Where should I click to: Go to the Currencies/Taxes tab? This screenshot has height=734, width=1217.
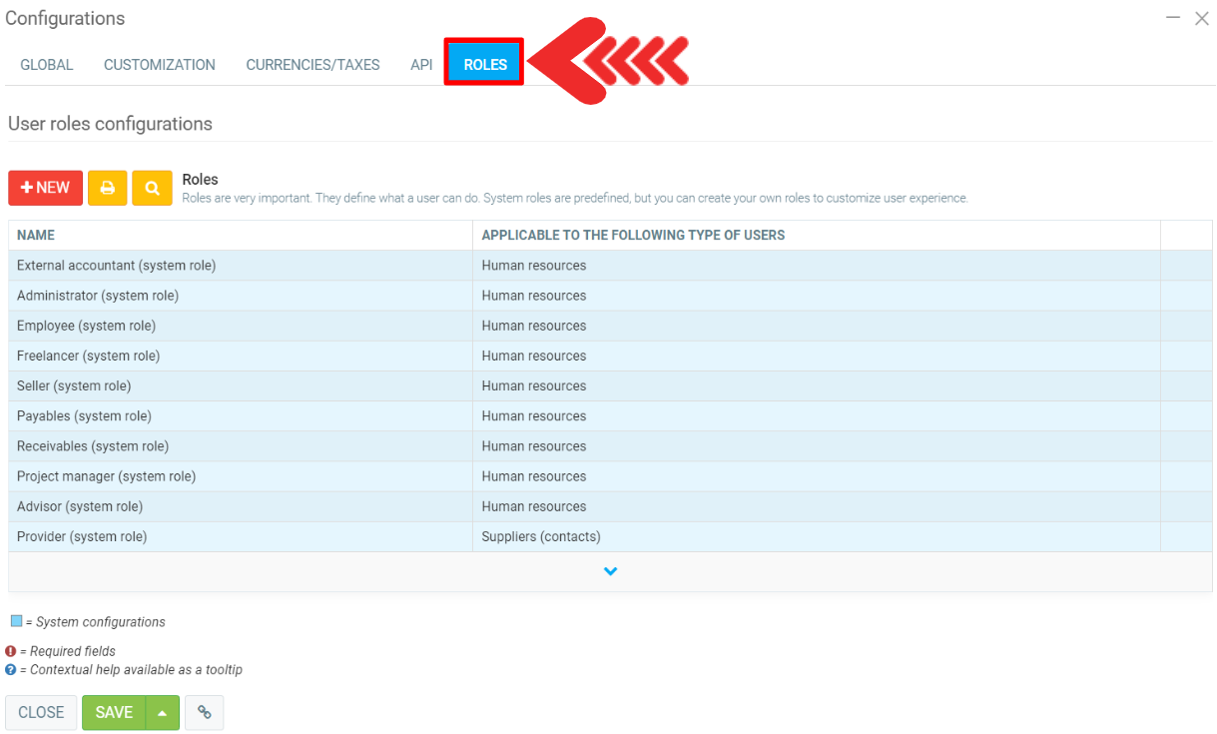(x=312, y=65)
